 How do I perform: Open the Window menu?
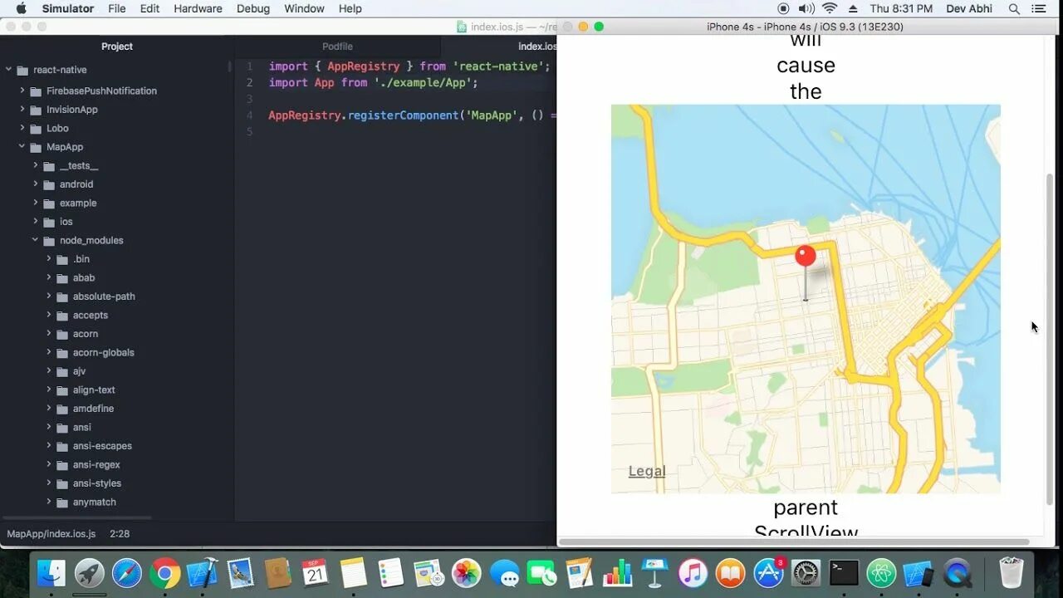[x=304, y=8]
